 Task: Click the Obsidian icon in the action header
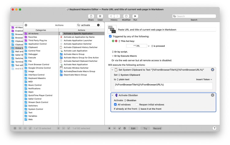116,95
